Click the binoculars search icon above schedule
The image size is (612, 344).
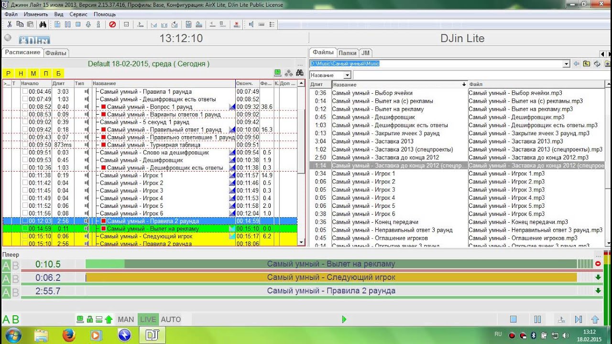tap(300, 73)
